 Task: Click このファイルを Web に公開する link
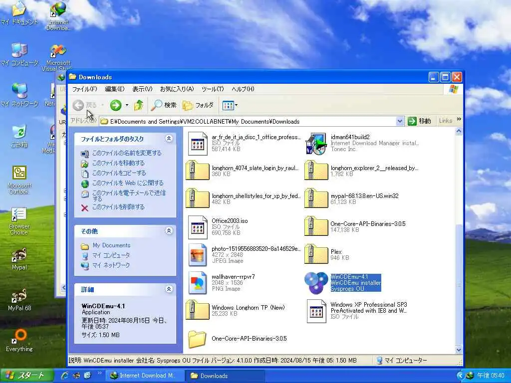coord(128,183)
